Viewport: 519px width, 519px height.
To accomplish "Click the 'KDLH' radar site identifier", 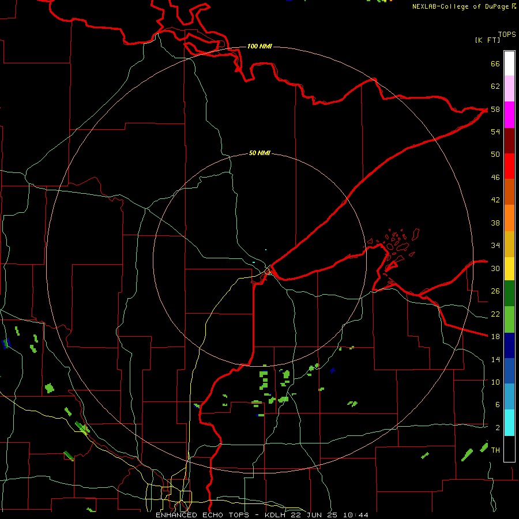I will pos(276,515).
